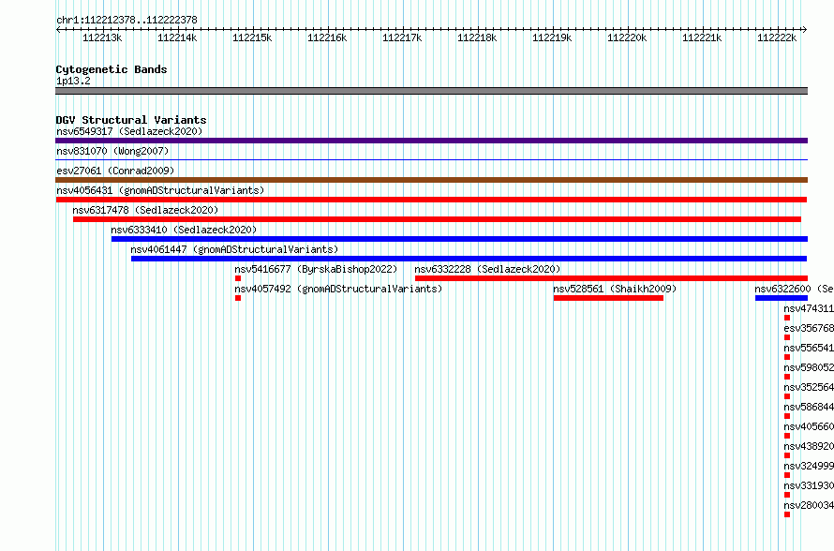Click the 112221k ruler label
834x551 pixels.
[702, 37]
